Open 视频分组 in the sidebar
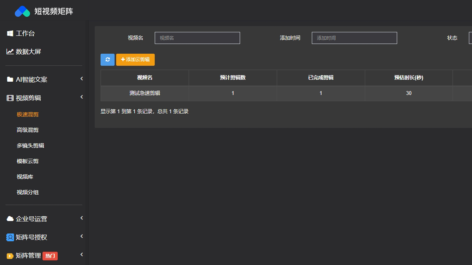Image resolution: width=472 pixels, height=265 pixels. [x=28, y=192]
